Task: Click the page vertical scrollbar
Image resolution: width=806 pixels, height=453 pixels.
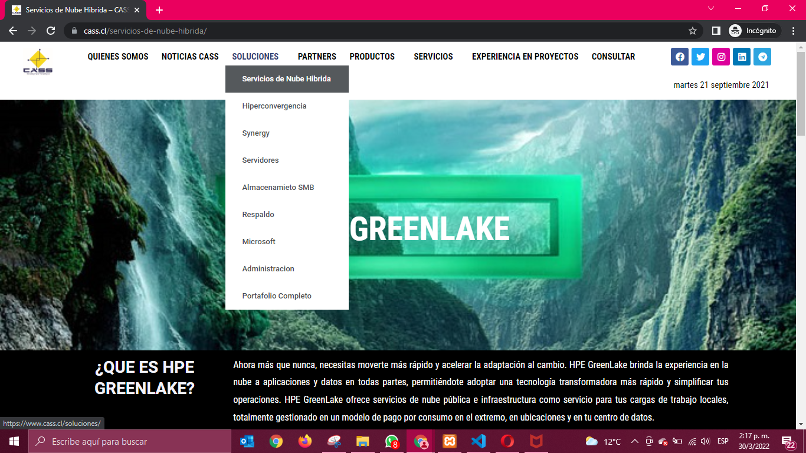Action: pyautogui.click(x=801, y=236)
